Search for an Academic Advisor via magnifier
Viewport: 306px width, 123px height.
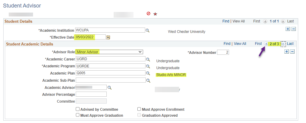109,87
